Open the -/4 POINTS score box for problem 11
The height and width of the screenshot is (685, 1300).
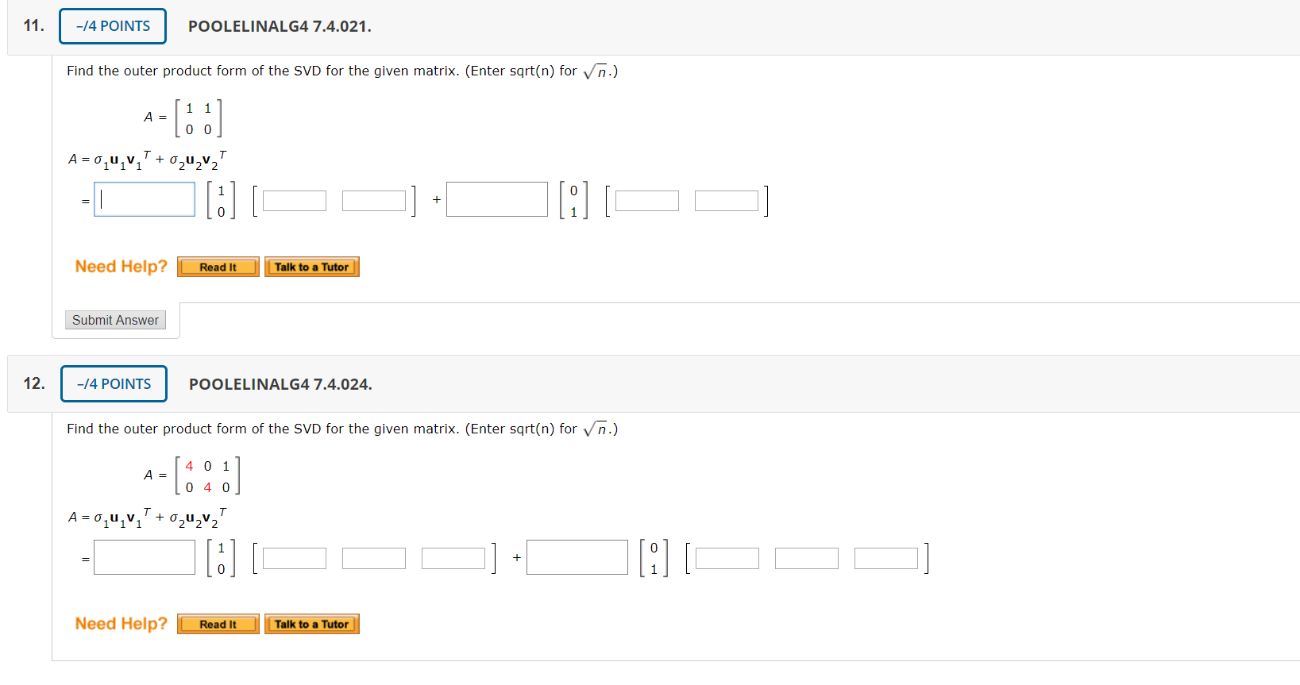[x=112, y=25]
